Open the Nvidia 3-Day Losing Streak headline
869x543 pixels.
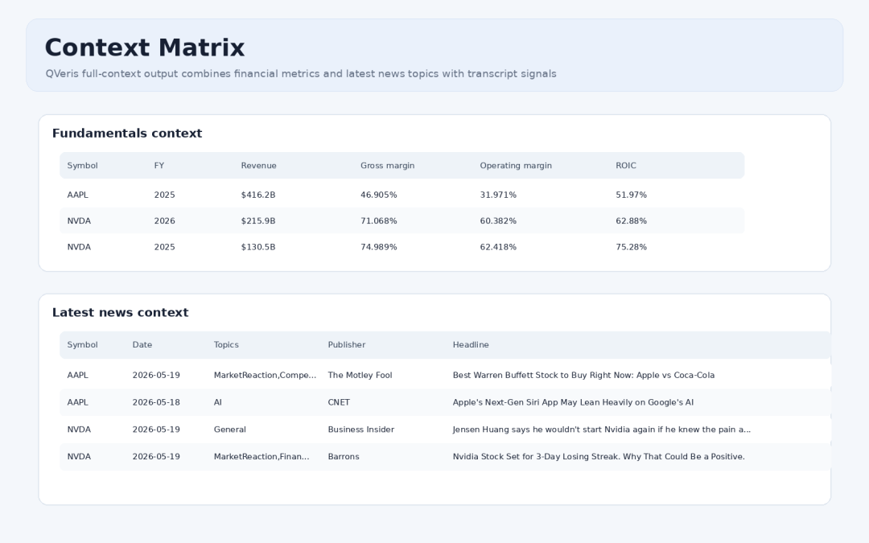click(x=599, y=457)
